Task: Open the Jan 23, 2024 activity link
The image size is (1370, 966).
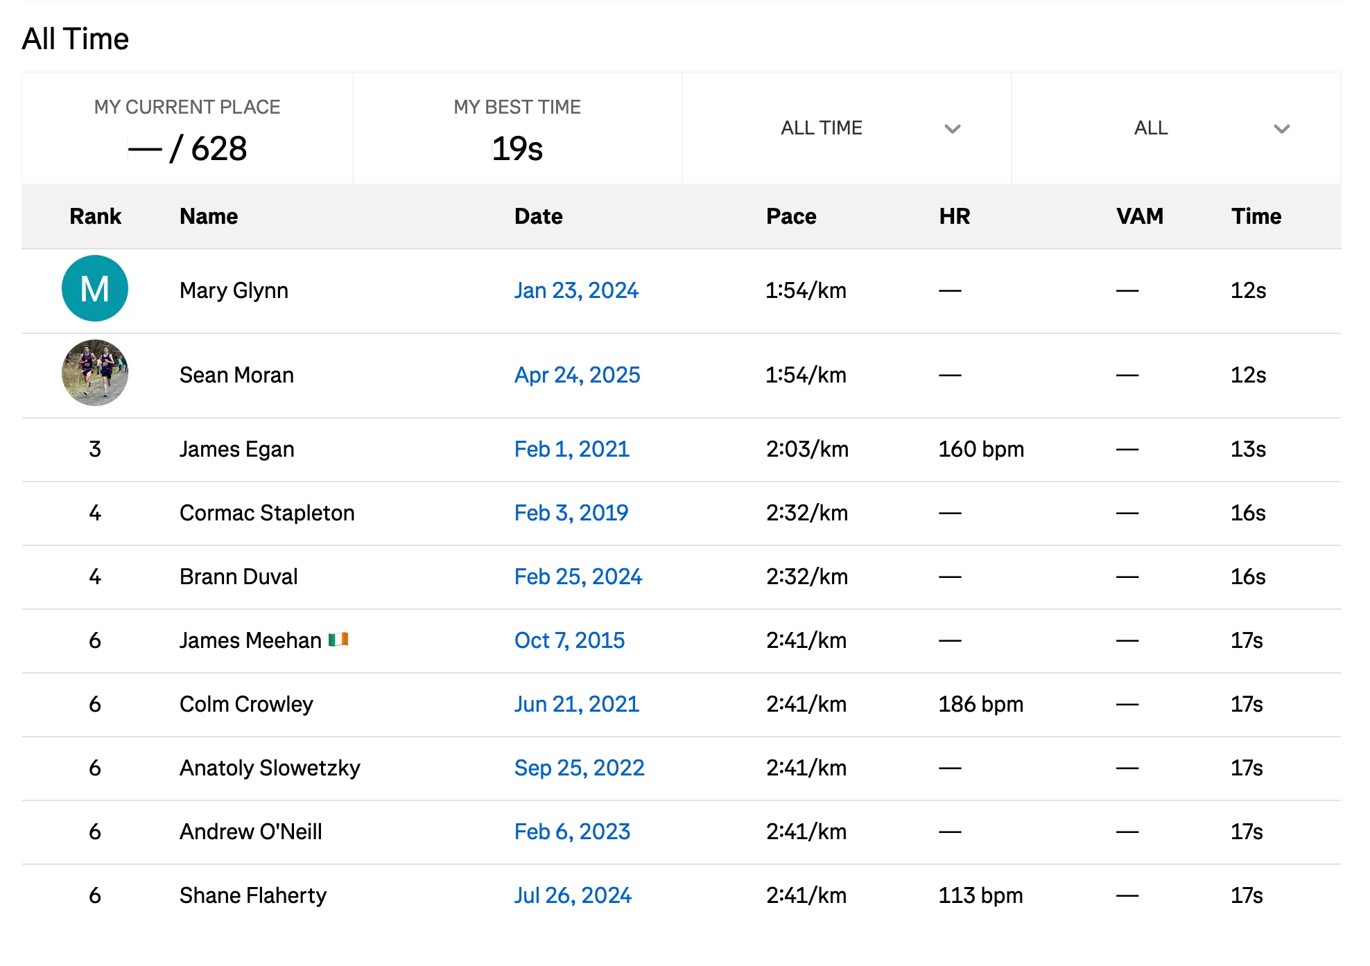Action: (576, 290)
